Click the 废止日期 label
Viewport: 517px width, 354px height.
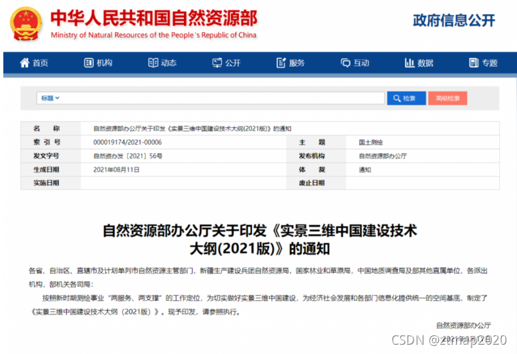click(x=312, y=183)
